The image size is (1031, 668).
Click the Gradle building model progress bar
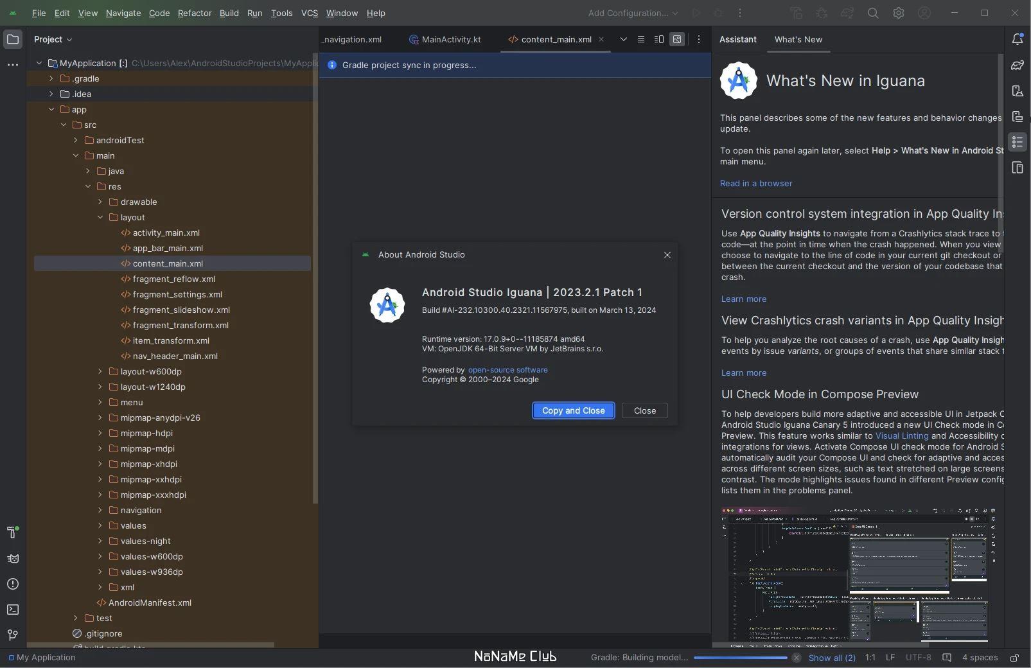741,658
